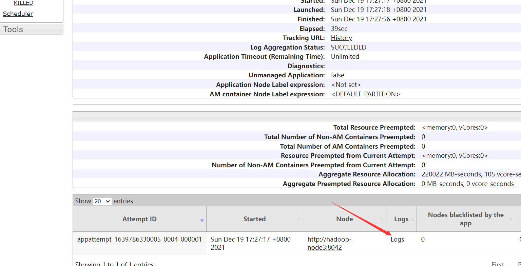Click the Finished time Sun Dec 19 17:27:56
Image resolution: width=521 pixels, height=266 pixels.
379,19
